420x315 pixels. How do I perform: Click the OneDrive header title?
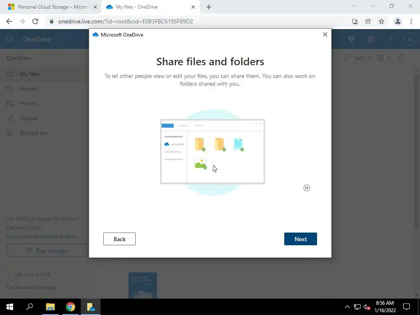(x=37, y=39)
